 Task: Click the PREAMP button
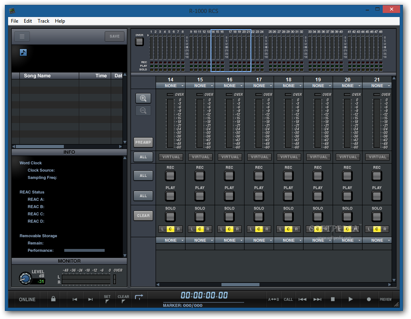143,142
